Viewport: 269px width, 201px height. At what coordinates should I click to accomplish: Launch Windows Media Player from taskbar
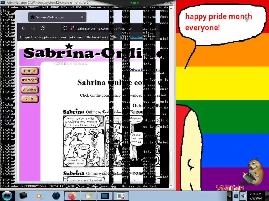point(39,196)
